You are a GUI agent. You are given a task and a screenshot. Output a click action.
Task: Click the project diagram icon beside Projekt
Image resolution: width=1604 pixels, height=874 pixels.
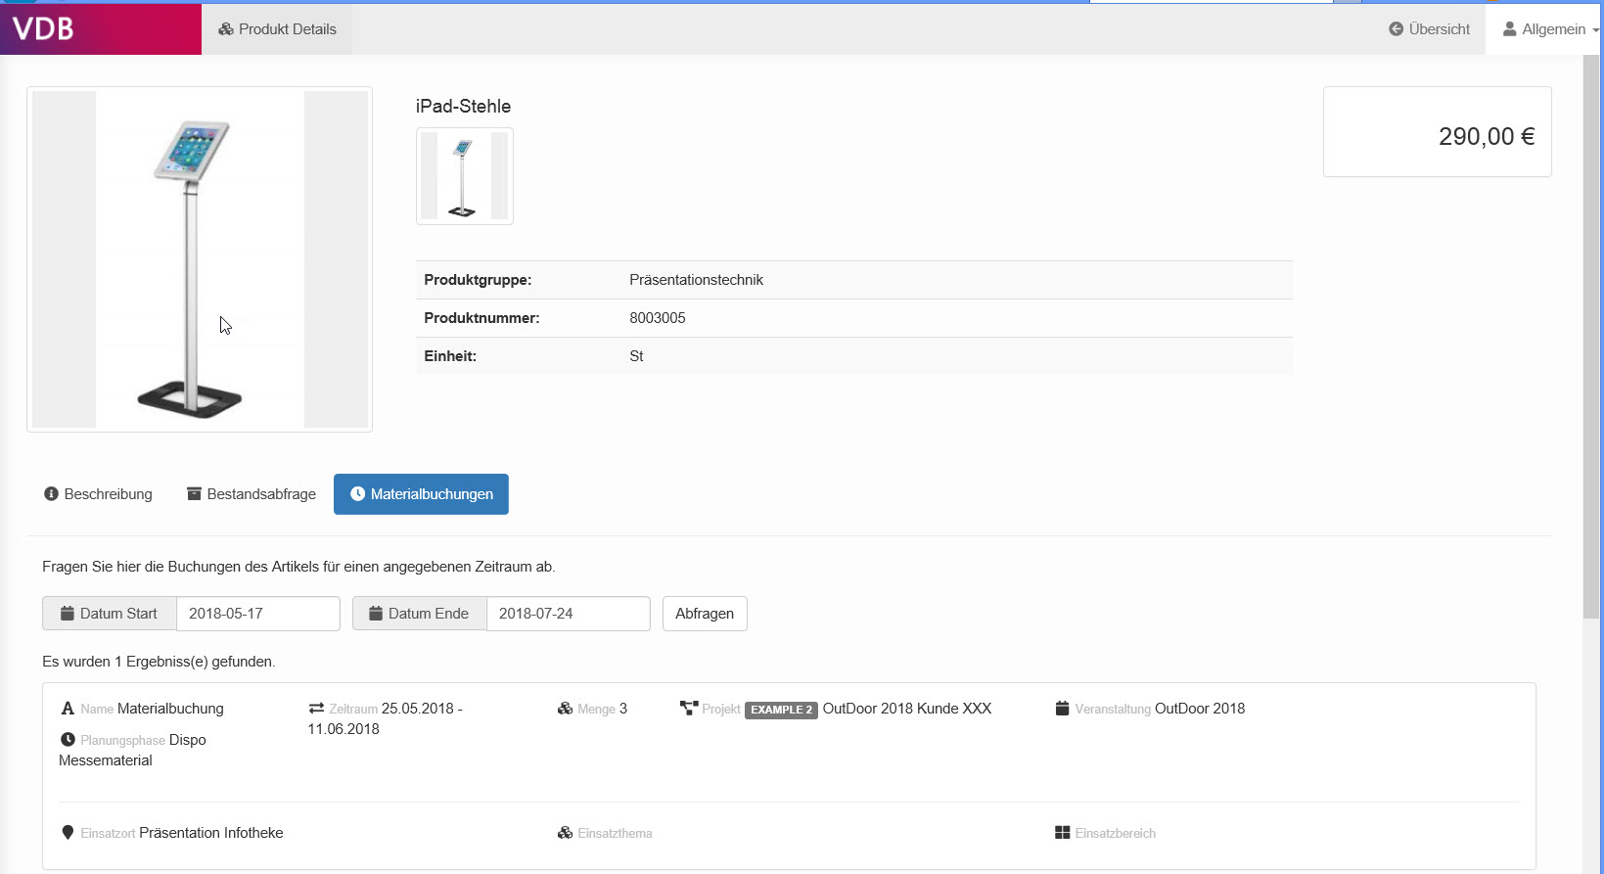click(689, 709)
